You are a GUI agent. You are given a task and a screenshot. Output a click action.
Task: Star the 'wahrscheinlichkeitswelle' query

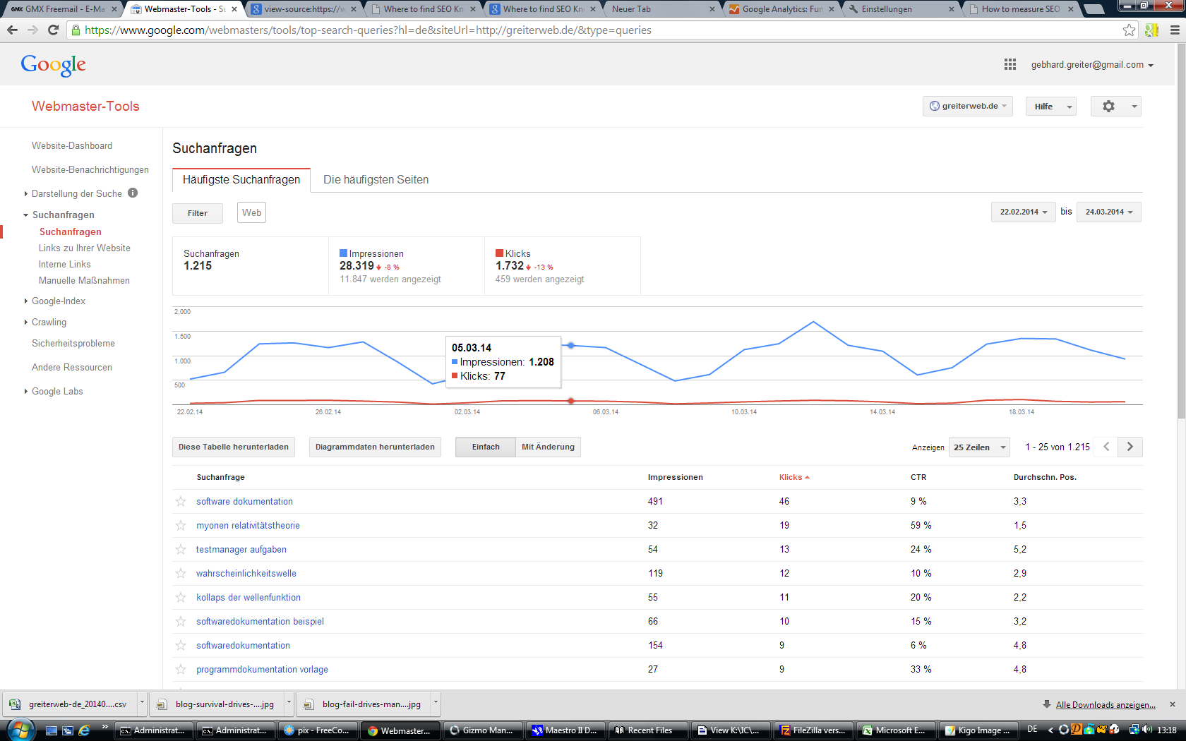coord(181,573)
